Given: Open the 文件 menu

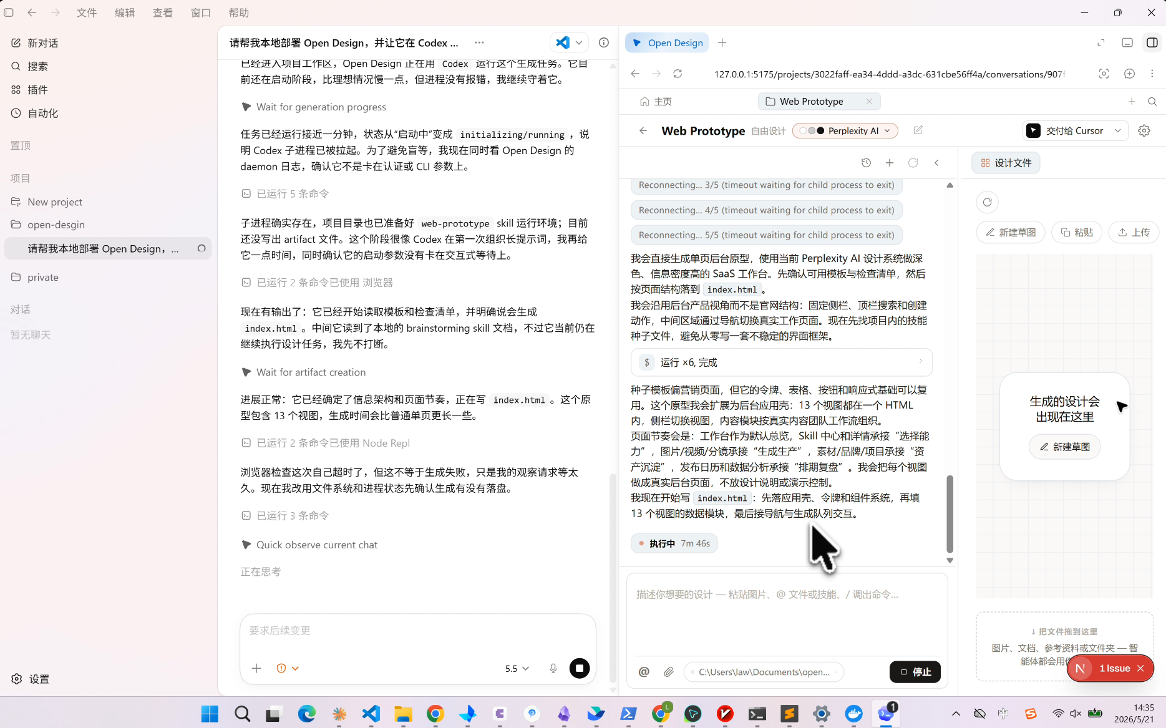Looking at the screenshot, I should pos(87,12).
